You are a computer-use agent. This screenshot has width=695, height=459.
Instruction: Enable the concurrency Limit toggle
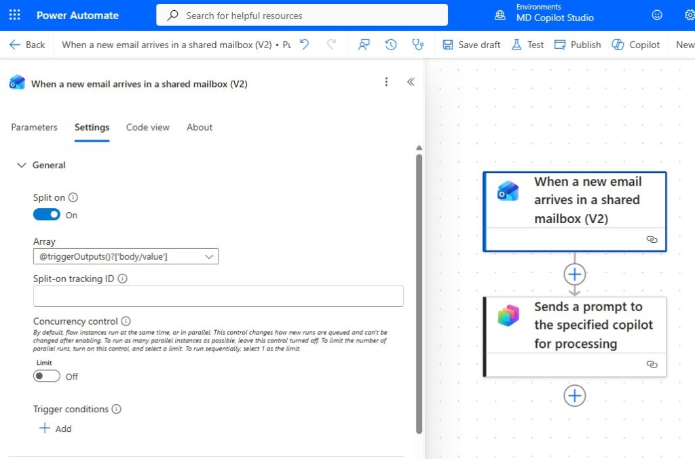47,376
